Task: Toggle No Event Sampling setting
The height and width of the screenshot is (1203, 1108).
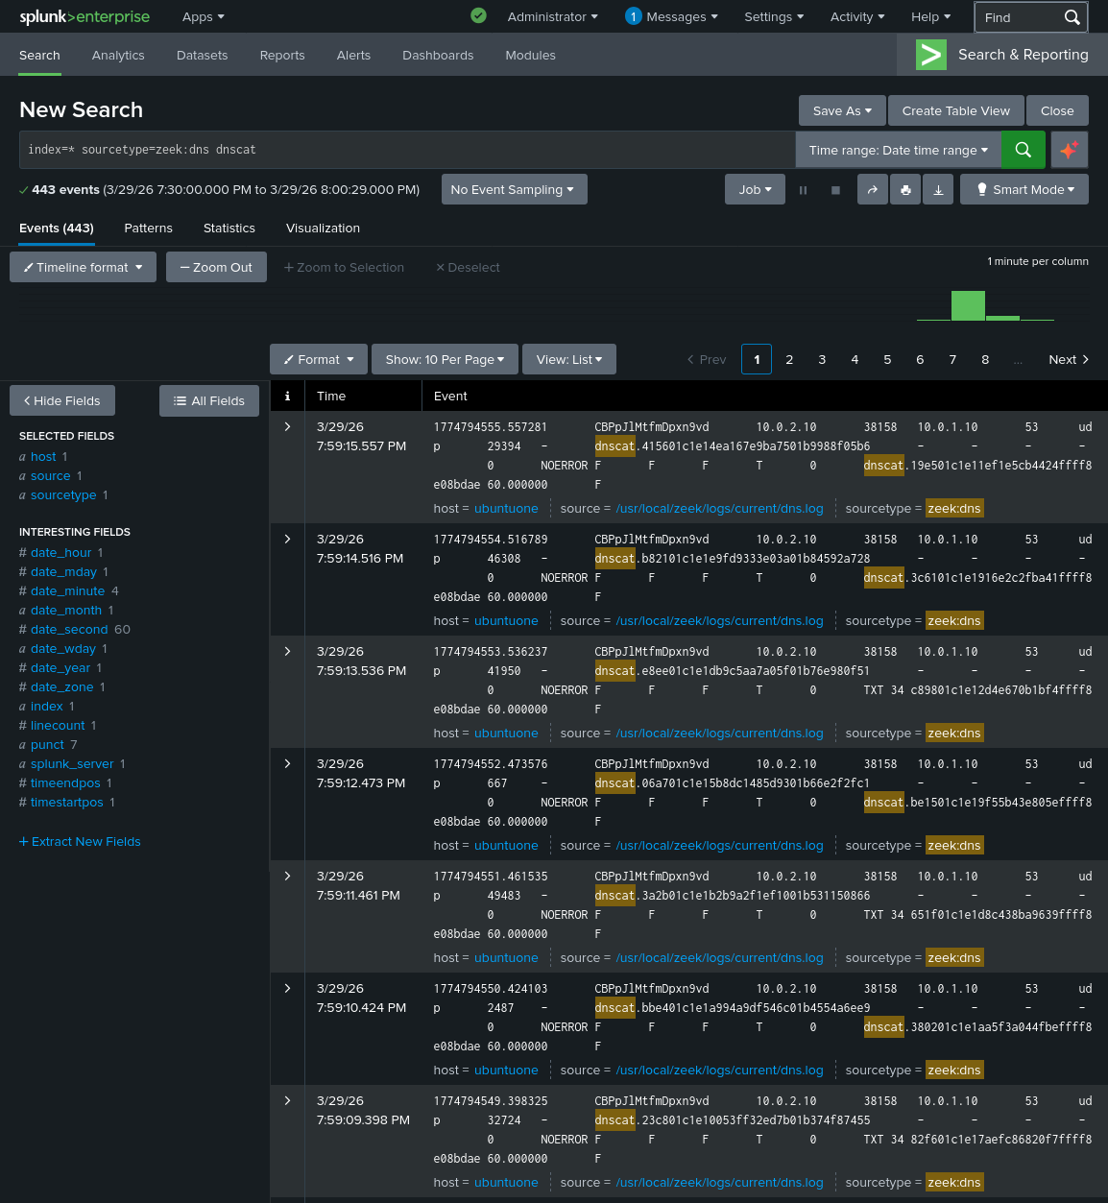Action: [x=514, y=189]
